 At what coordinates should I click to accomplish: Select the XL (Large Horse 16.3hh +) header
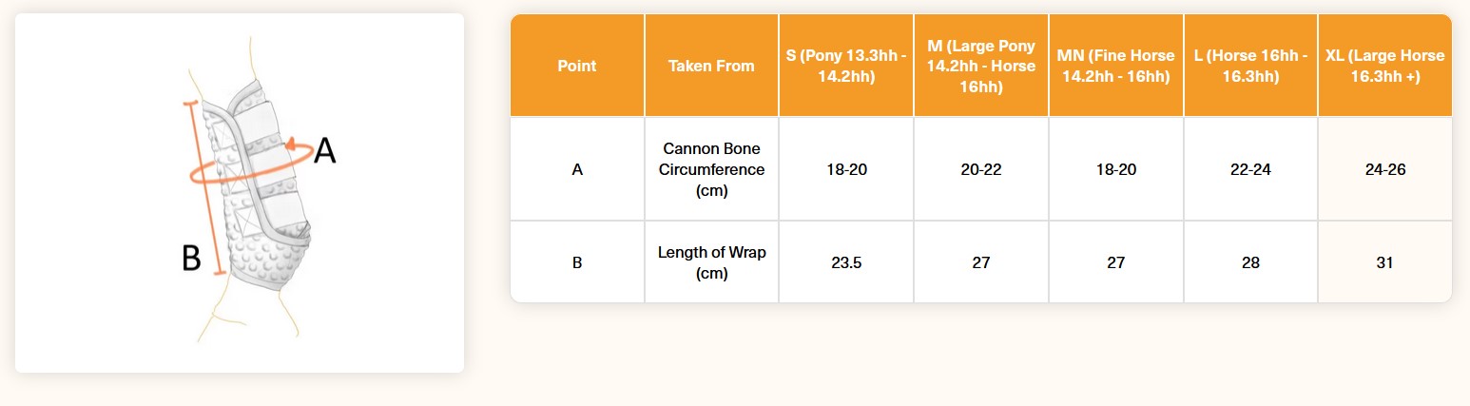(1385, 66)
